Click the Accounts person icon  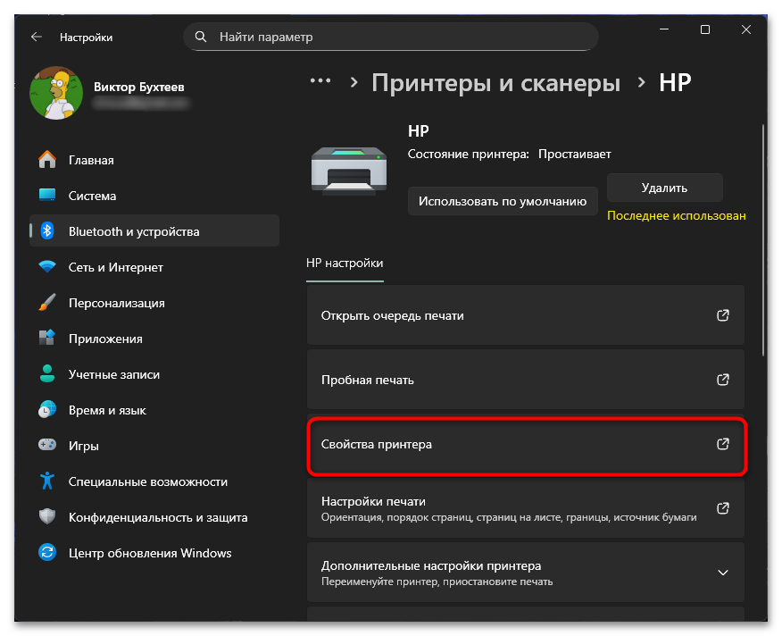(x=47, y=374)
